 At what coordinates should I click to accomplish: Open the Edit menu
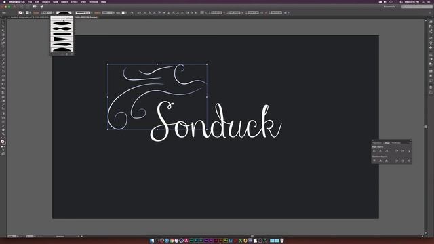tap(37, 1)
